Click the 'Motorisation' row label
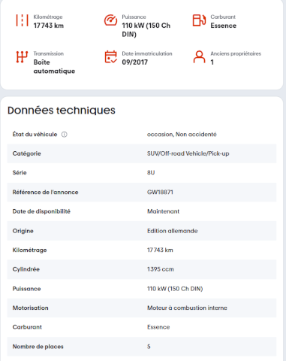 [30, 308]
